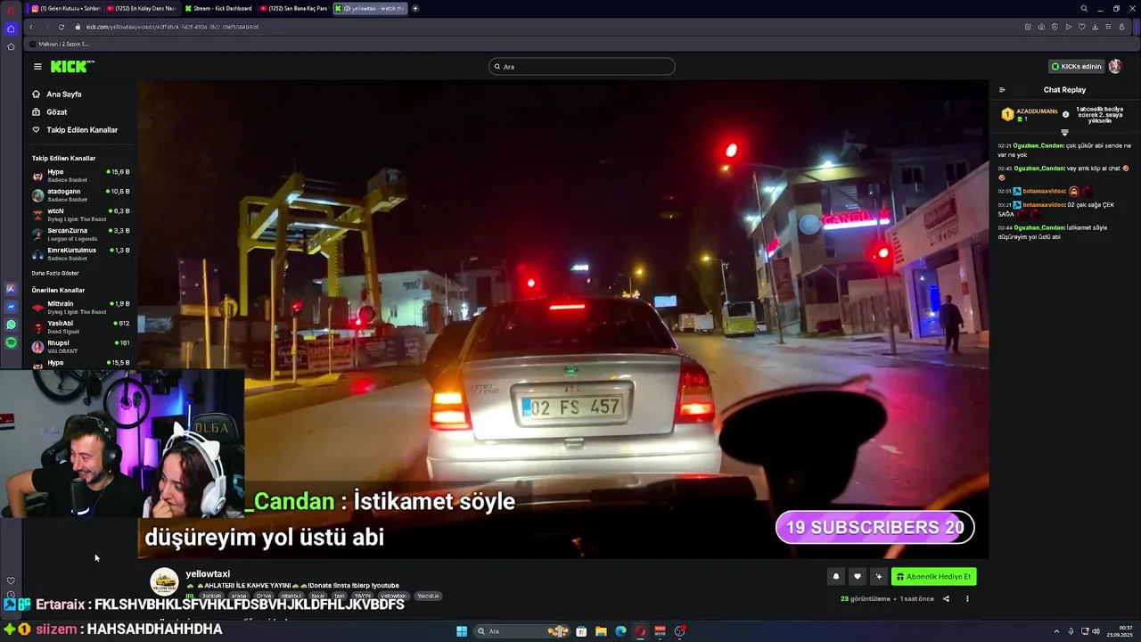Expand the pinned gift leaderboard arrow

[1064, 133]
